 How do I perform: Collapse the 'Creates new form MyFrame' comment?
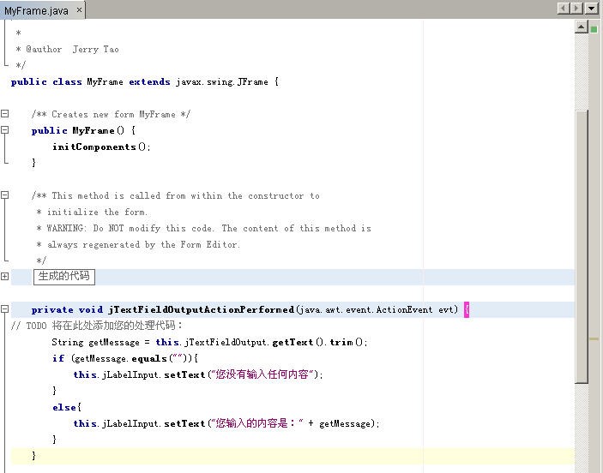pyautogui.click(x=4, y=114)
